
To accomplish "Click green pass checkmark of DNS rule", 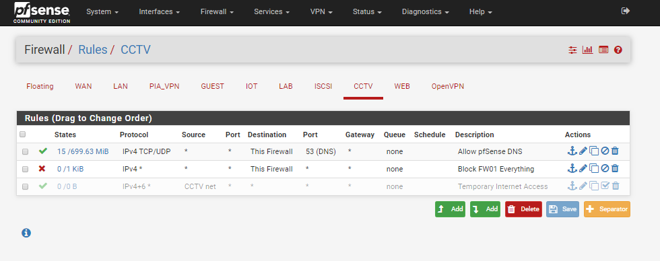I will point(42,151).
